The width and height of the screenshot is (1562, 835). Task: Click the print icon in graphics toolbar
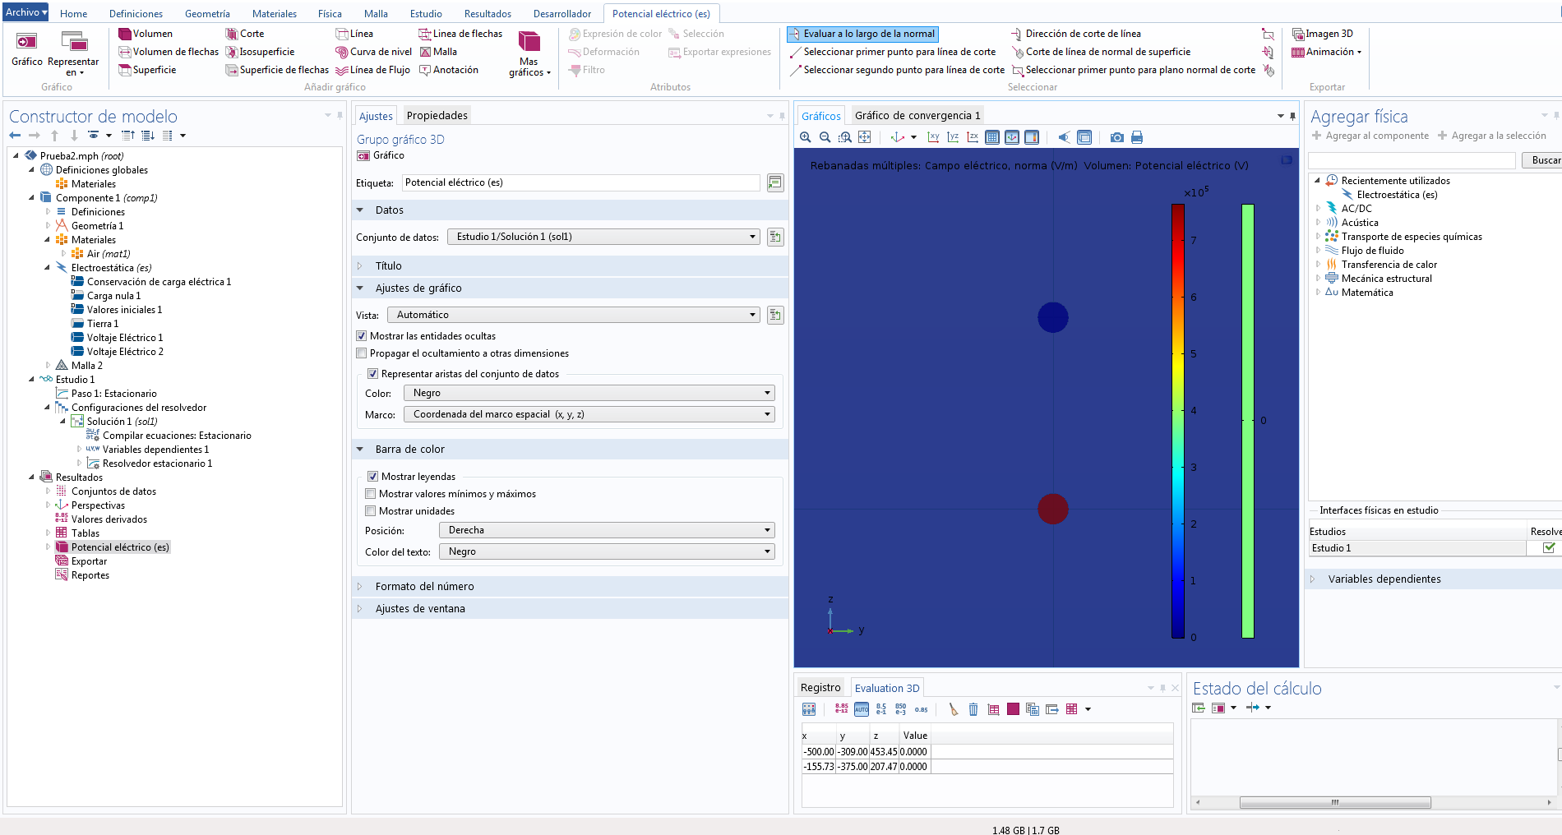click(x=1137, y=137)
